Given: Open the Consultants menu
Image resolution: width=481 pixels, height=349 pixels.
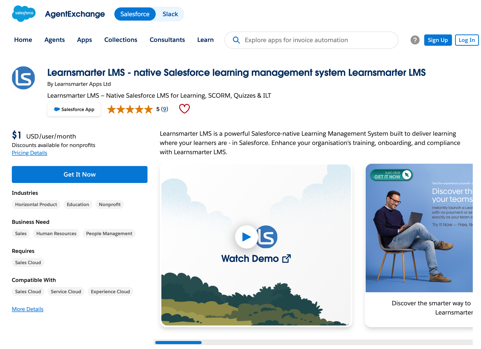Looking at the screenshot, I should [167, 40].
